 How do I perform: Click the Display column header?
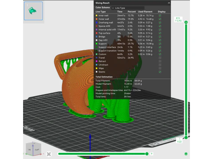[x=162, y=11]
